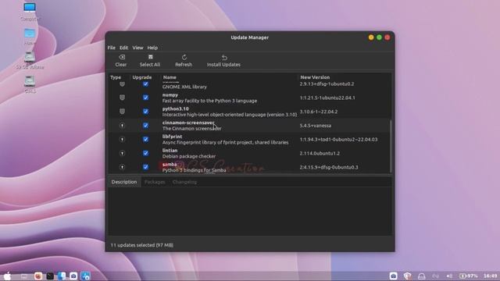Image resolution: width=500 pixels, height=281 pixels.
Task: Click the shield type icon for python3.10
Action: pos(122,112)
